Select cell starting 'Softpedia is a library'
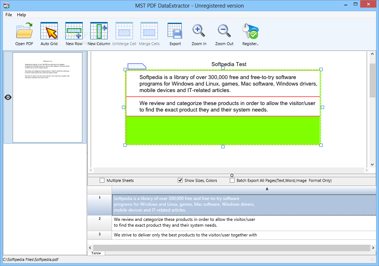The height and width of the screenshot is (266, 379). (244, 205)
